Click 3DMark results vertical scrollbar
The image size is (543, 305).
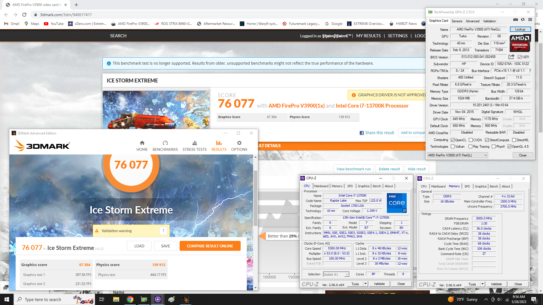[x=255, y=198]
